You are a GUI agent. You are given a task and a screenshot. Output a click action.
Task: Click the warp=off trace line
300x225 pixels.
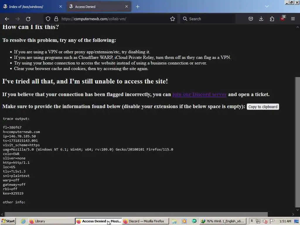pos(11,180)
